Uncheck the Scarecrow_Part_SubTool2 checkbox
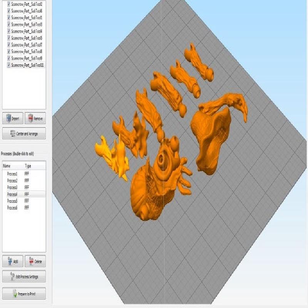Viewport: 308px width, 308px height. (x=8, y=4)
